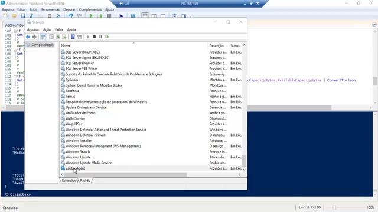Open Arquivo menu in Services window
The image size is (378, 212).
pyautogui.click(x=33, y=29)
